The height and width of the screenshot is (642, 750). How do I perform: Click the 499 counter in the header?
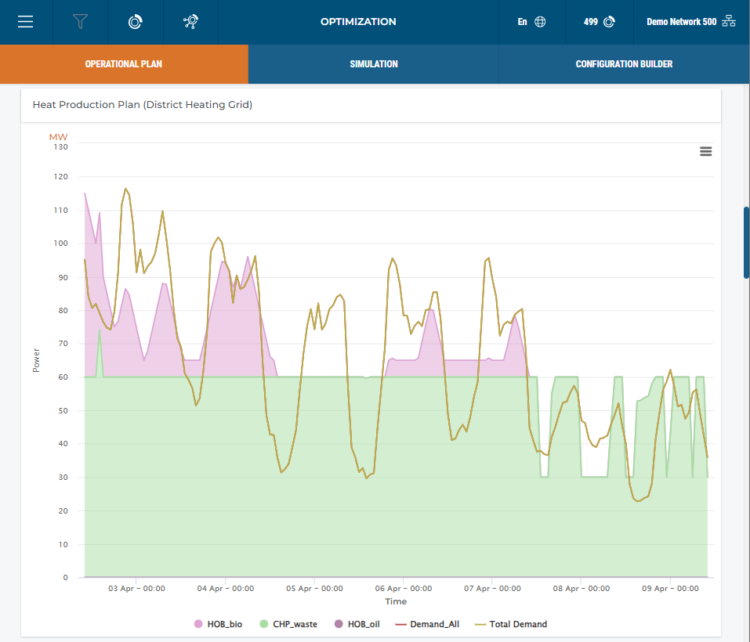pos(591,22)
